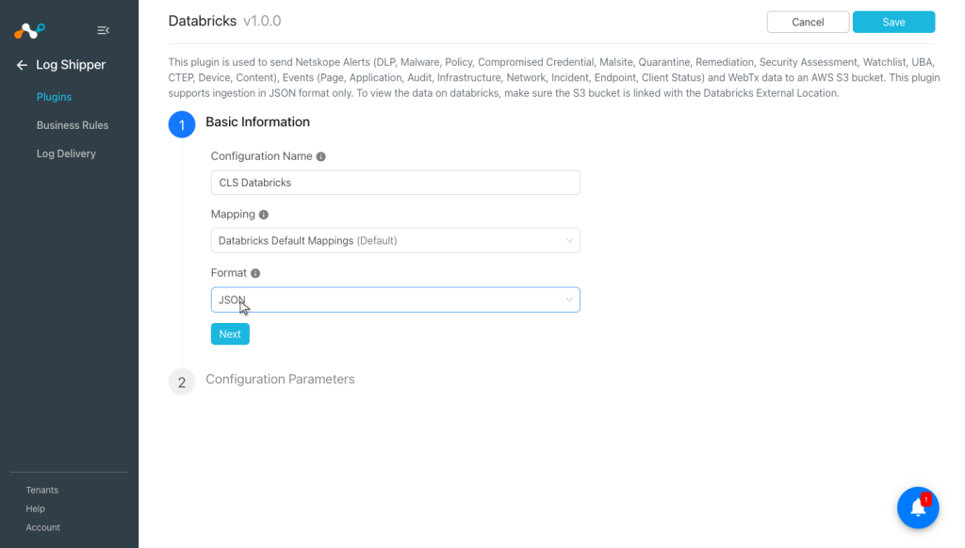Click the Netskope logo icon
The height and width of the screenshot is (548, 965).
[x=29, y=30]
